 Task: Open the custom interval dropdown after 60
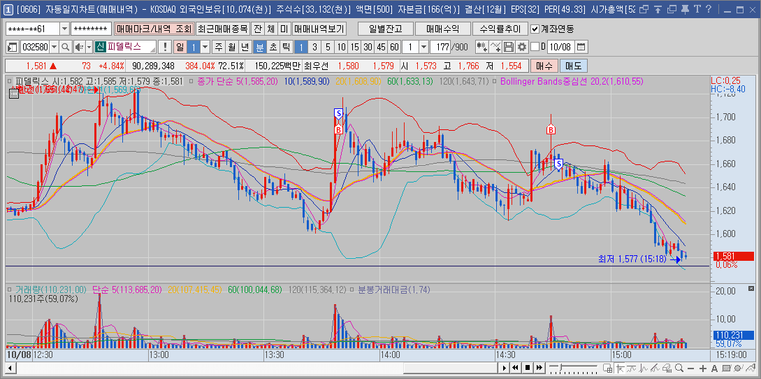pyautogui.click(x=423, y=47)
